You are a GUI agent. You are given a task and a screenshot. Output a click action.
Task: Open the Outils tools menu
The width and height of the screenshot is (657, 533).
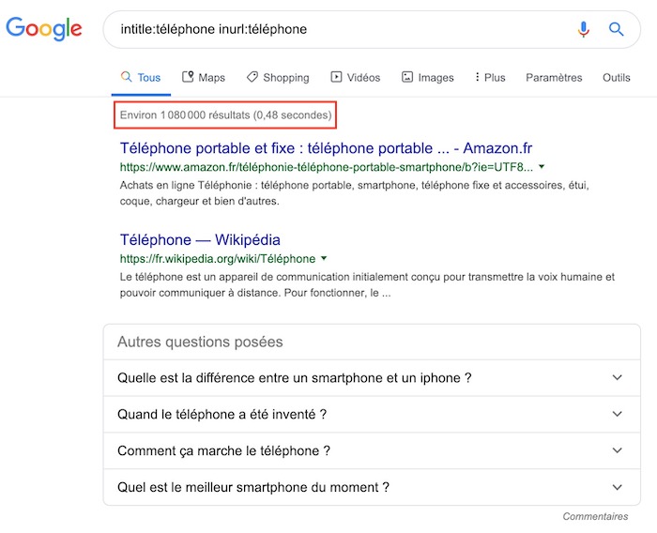[x=616, y=78]
